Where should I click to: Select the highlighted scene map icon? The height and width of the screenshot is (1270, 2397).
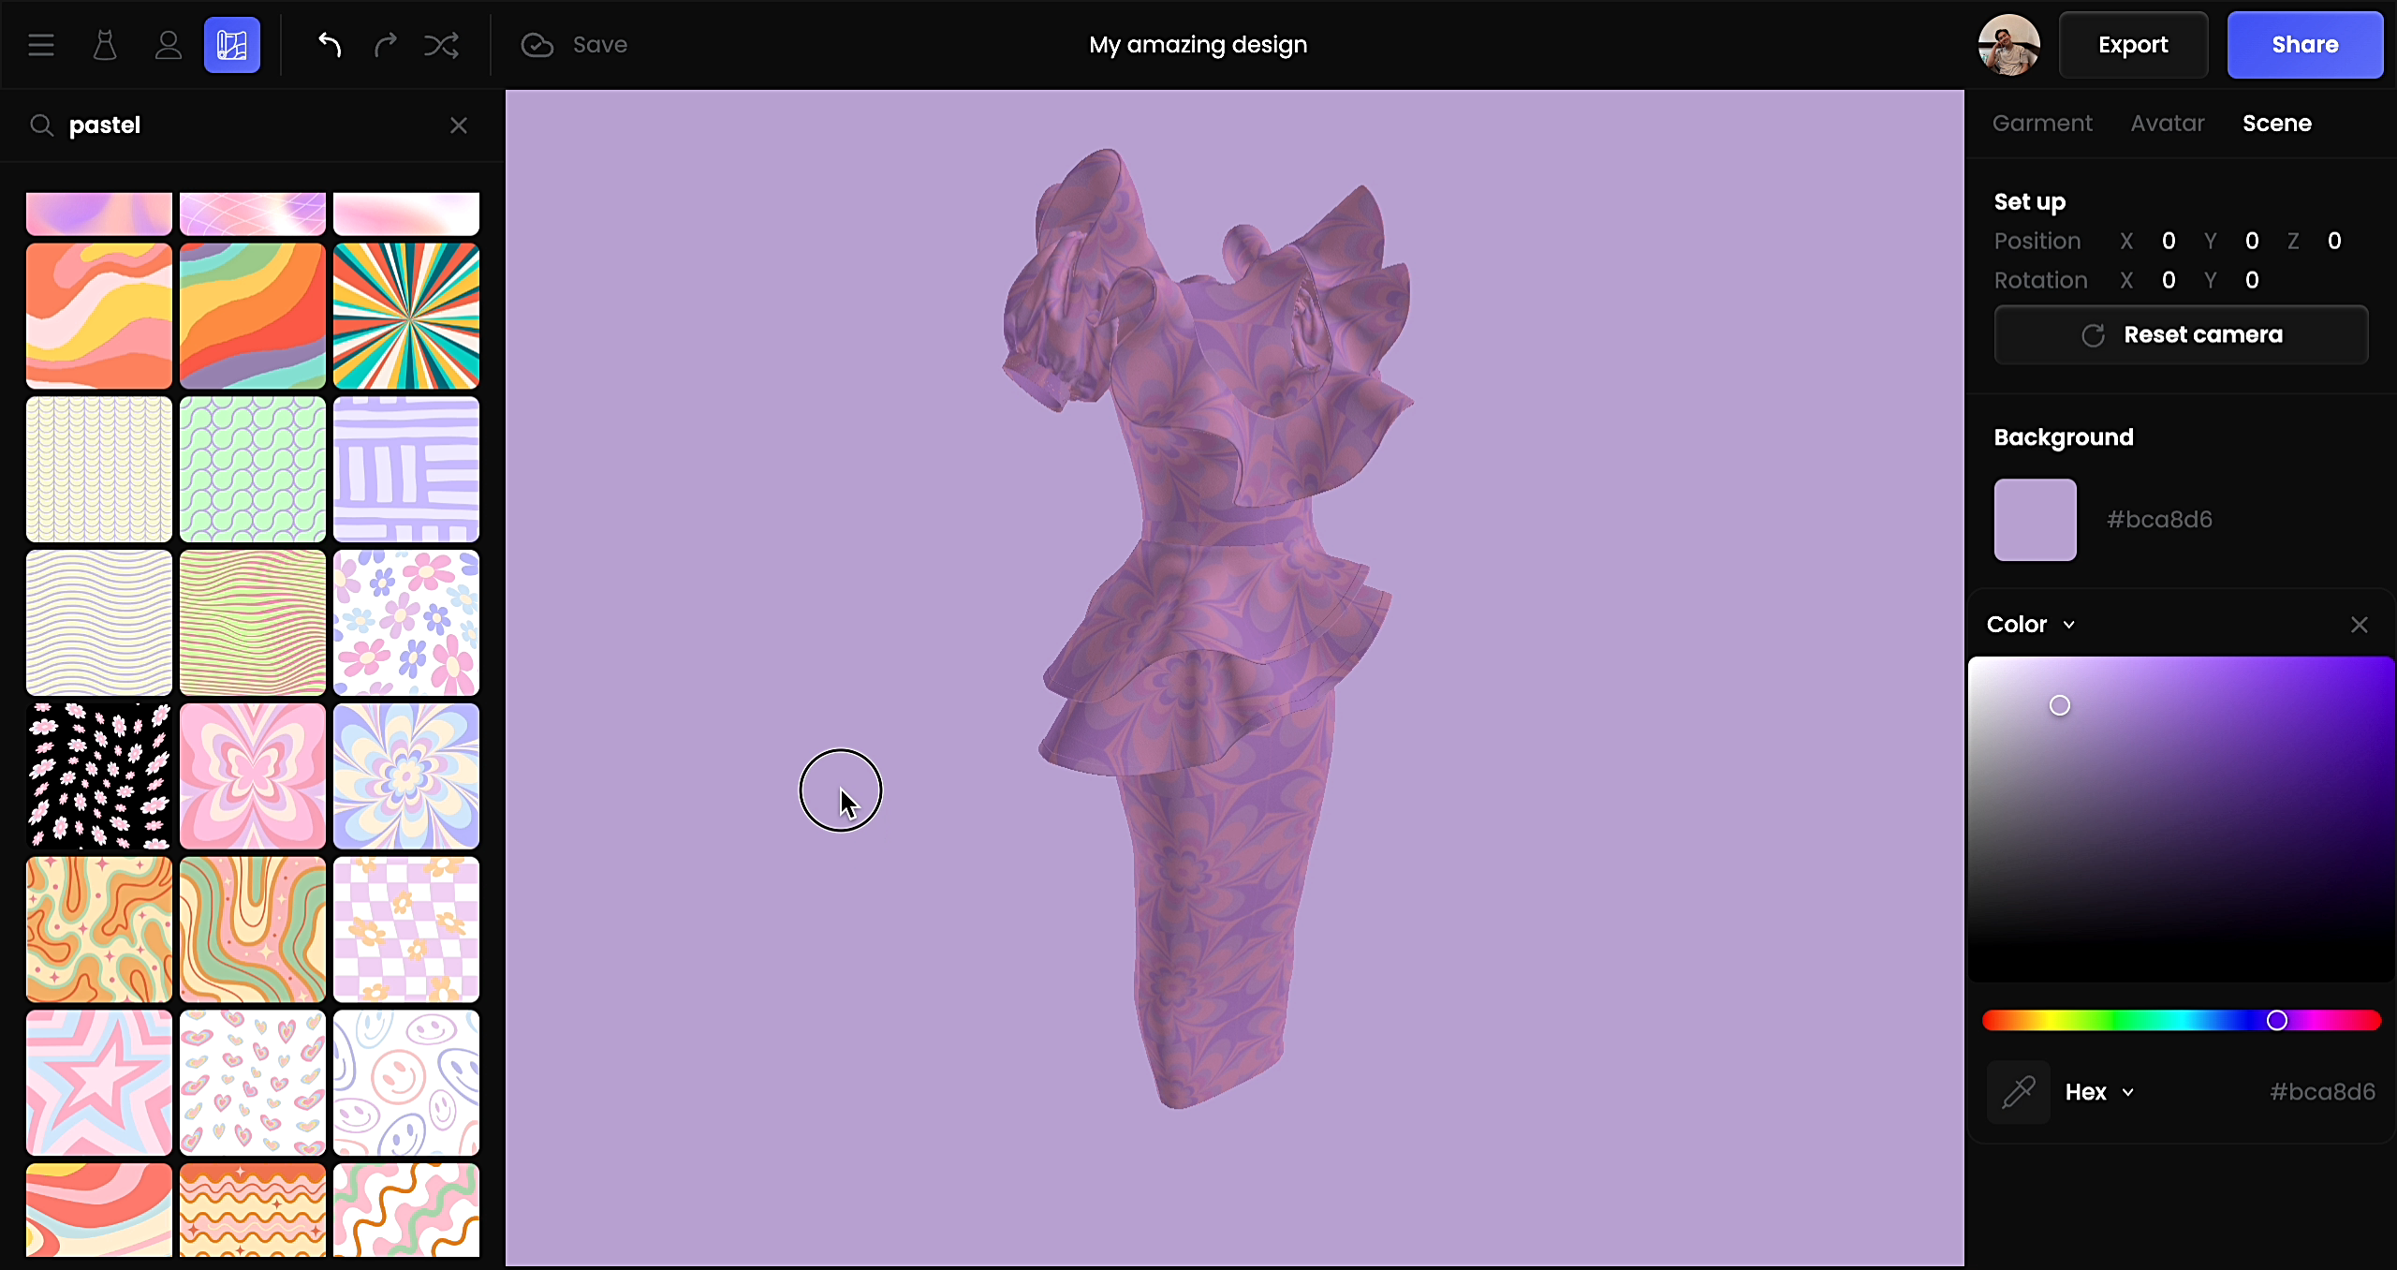pos(232,45)
